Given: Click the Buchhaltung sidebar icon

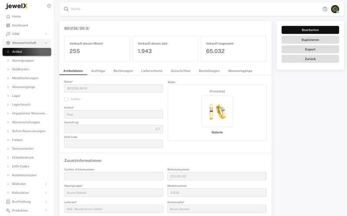Looking at the screenshot, I should click(x=8, y=202).
